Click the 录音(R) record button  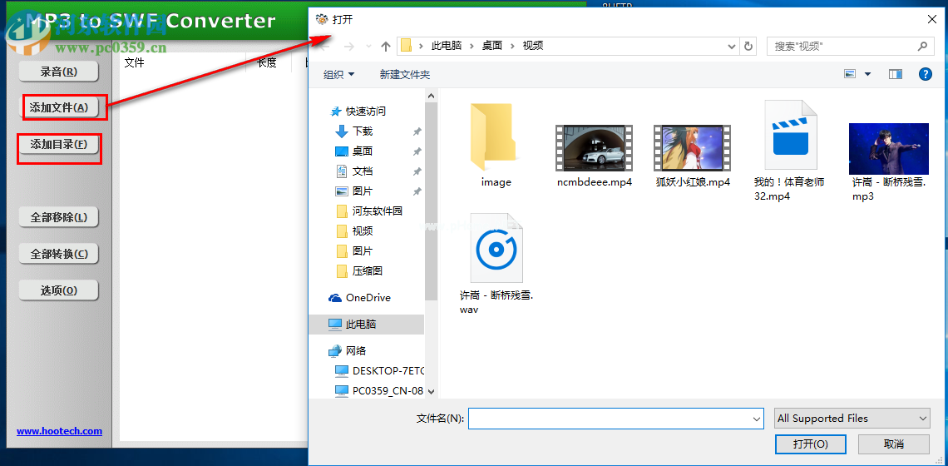(59, 72)
